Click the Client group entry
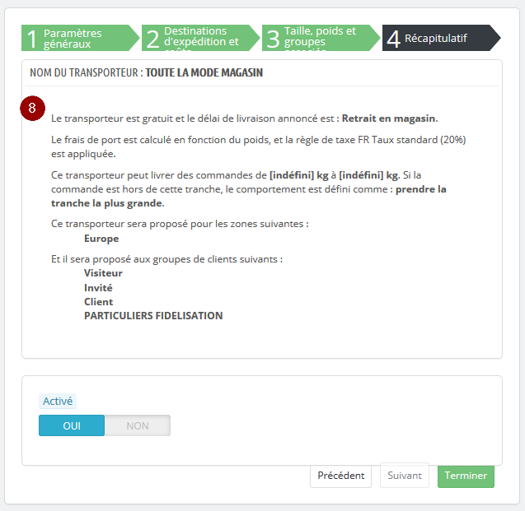The image size is (525, 511). tap(98, 302)
